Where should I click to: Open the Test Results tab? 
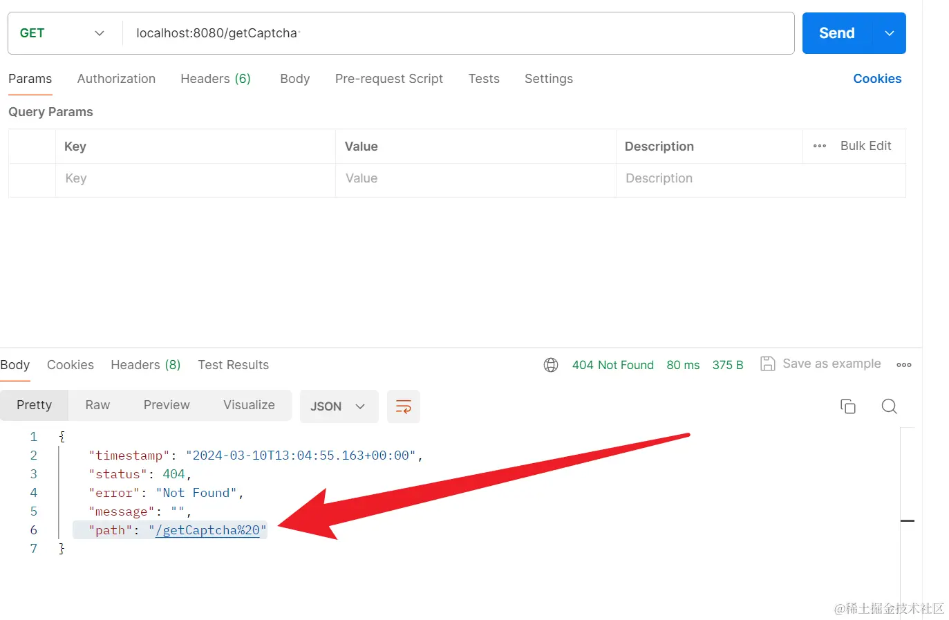click(x=234, y=365)
